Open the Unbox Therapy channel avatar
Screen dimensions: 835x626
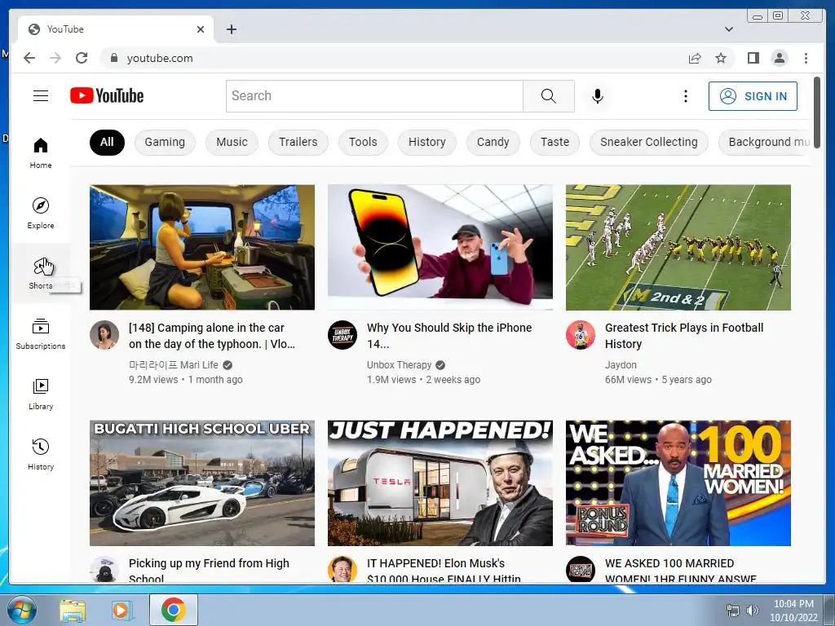click(x=342, y=335)
